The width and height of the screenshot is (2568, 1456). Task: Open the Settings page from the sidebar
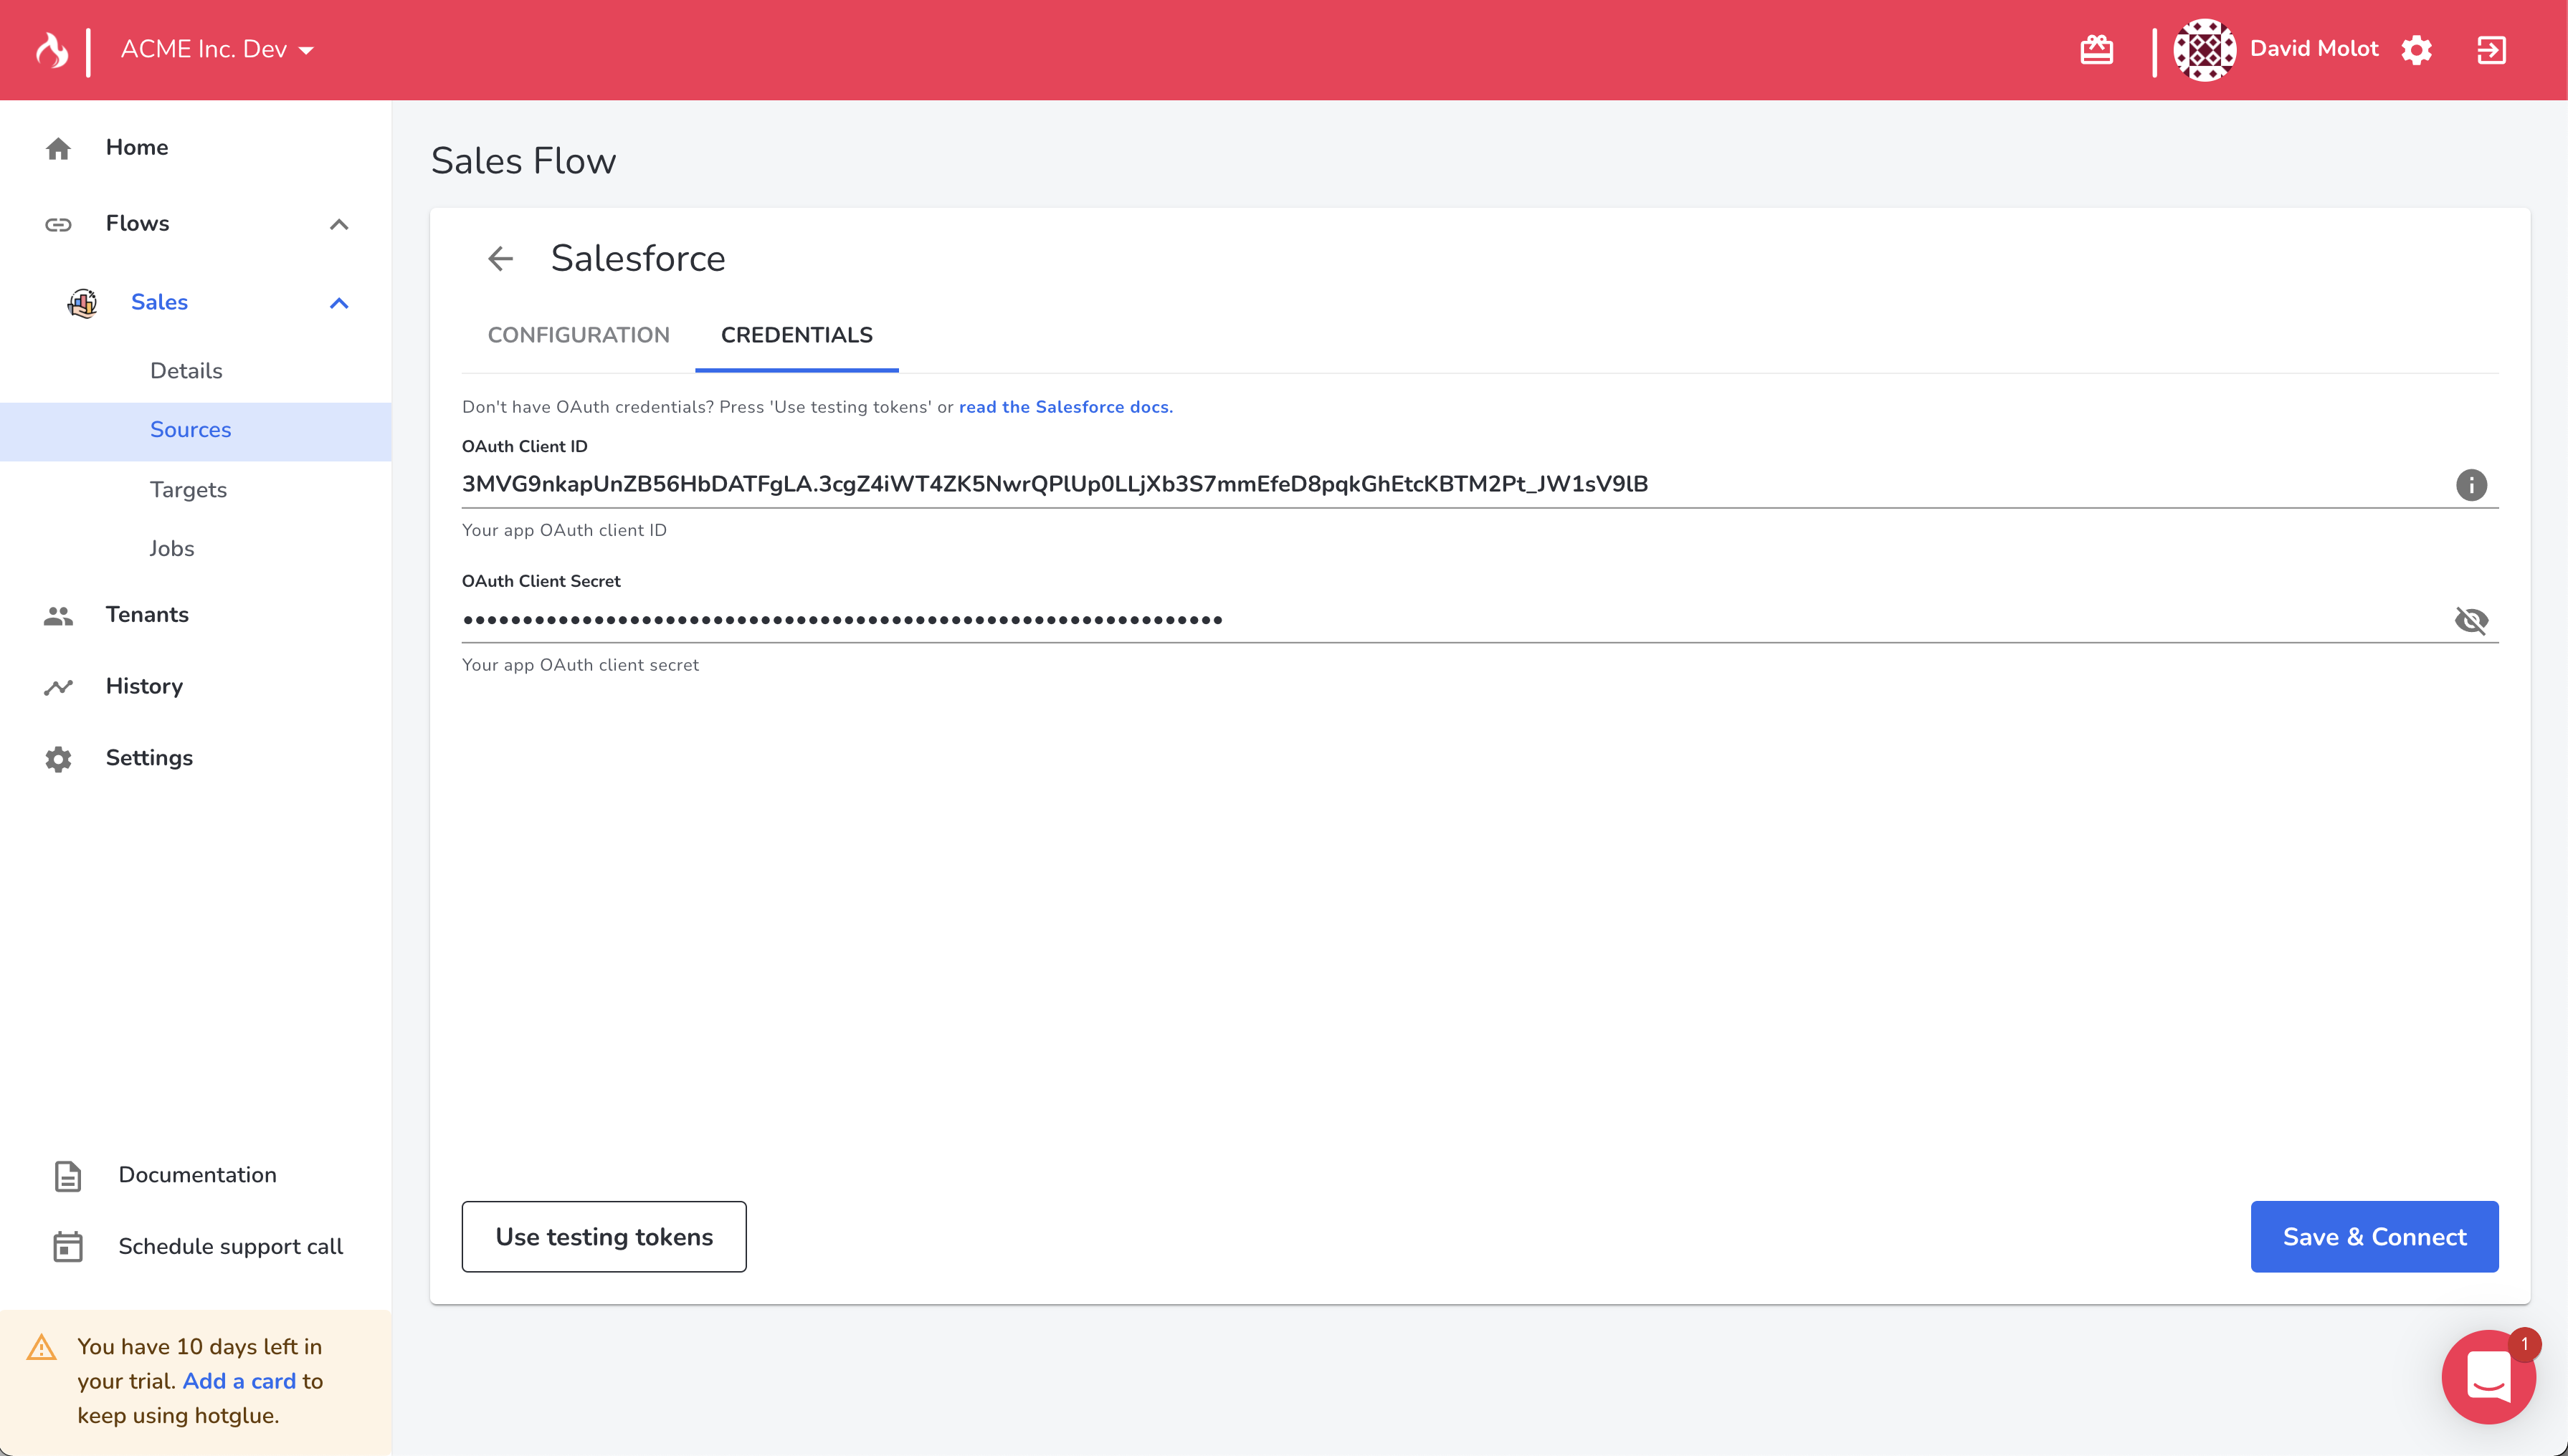[x=149, y=758]
